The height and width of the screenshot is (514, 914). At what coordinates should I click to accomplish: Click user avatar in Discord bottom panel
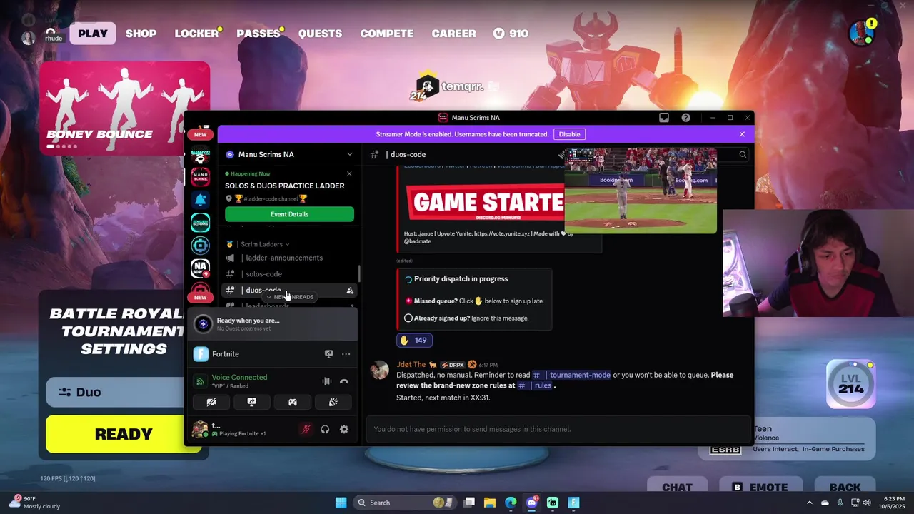click(x=200, y=429)
